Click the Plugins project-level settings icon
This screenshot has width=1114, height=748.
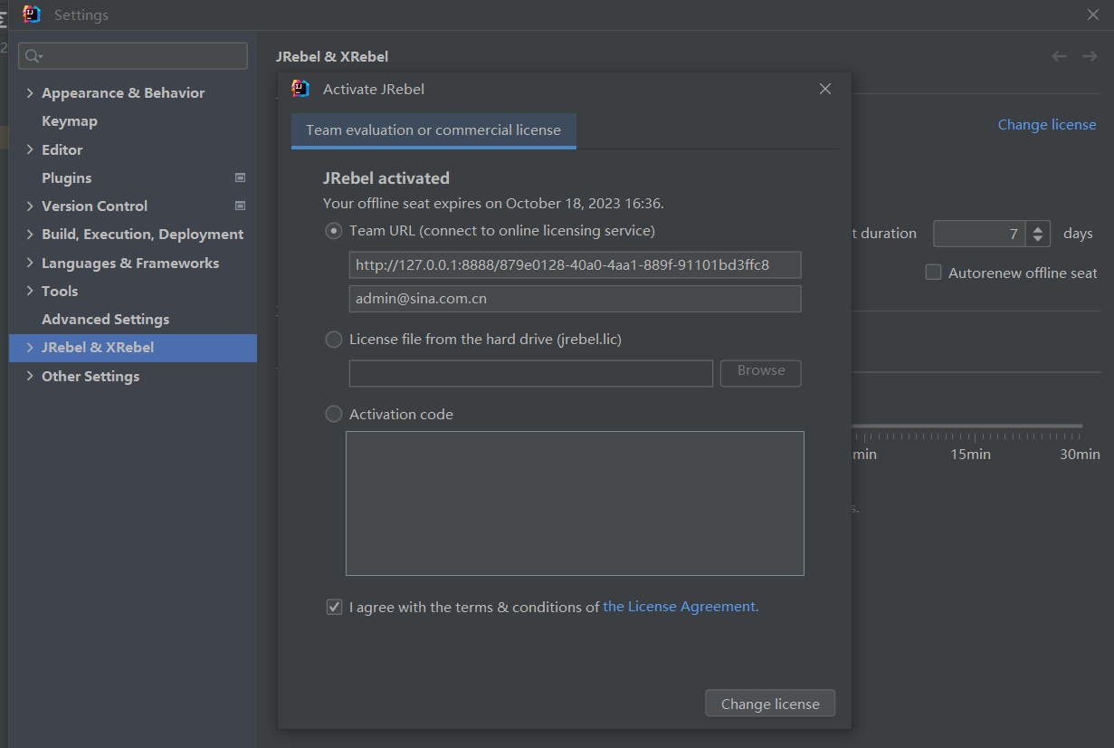240,177
